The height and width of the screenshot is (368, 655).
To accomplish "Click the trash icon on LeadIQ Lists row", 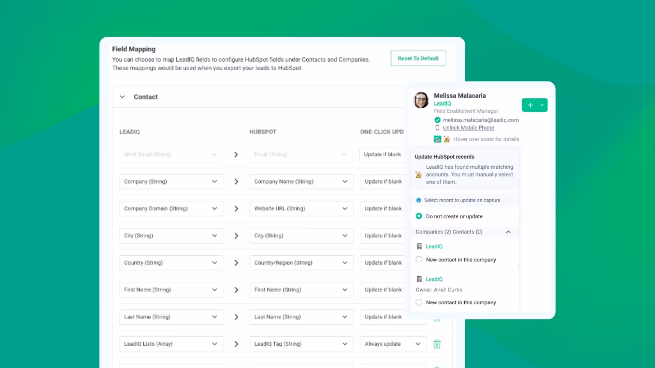I will [437, 344].
